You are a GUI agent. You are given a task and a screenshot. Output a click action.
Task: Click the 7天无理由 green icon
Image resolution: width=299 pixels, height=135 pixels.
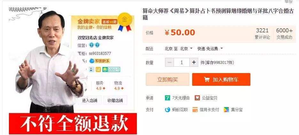pos(168,98)
